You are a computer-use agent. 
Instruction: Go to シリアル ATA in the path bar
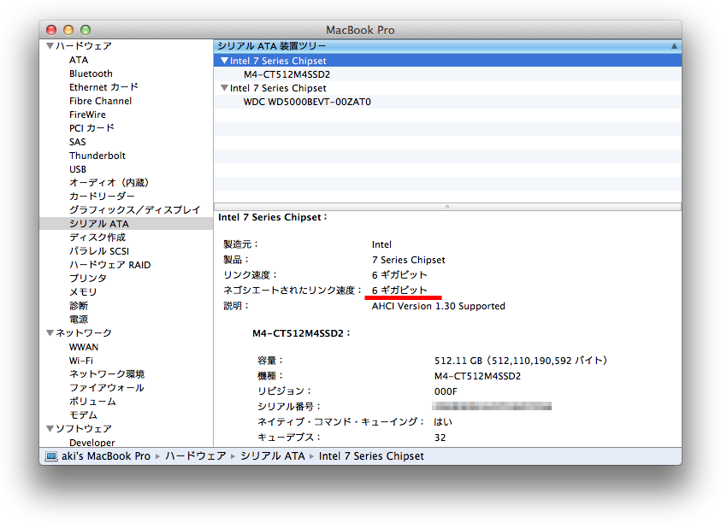pos(273,456)
